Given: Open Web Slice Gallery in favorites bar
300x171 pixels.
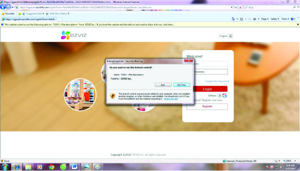Looking at the screenshot, I should point(58,13).
